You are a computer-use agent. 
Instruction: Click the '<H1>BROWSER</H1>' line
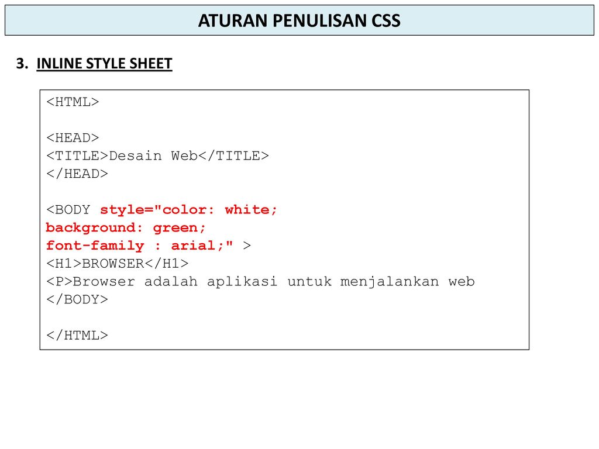(x=118, y=264)
